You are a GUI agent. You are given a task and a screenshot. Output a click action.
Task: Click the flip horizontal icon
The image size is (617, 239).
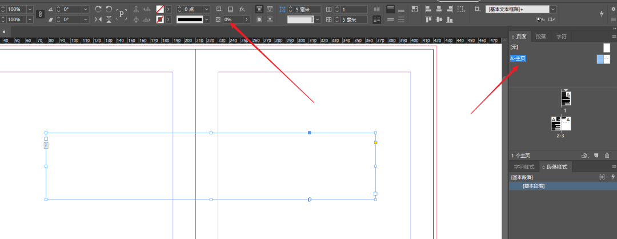98,19
